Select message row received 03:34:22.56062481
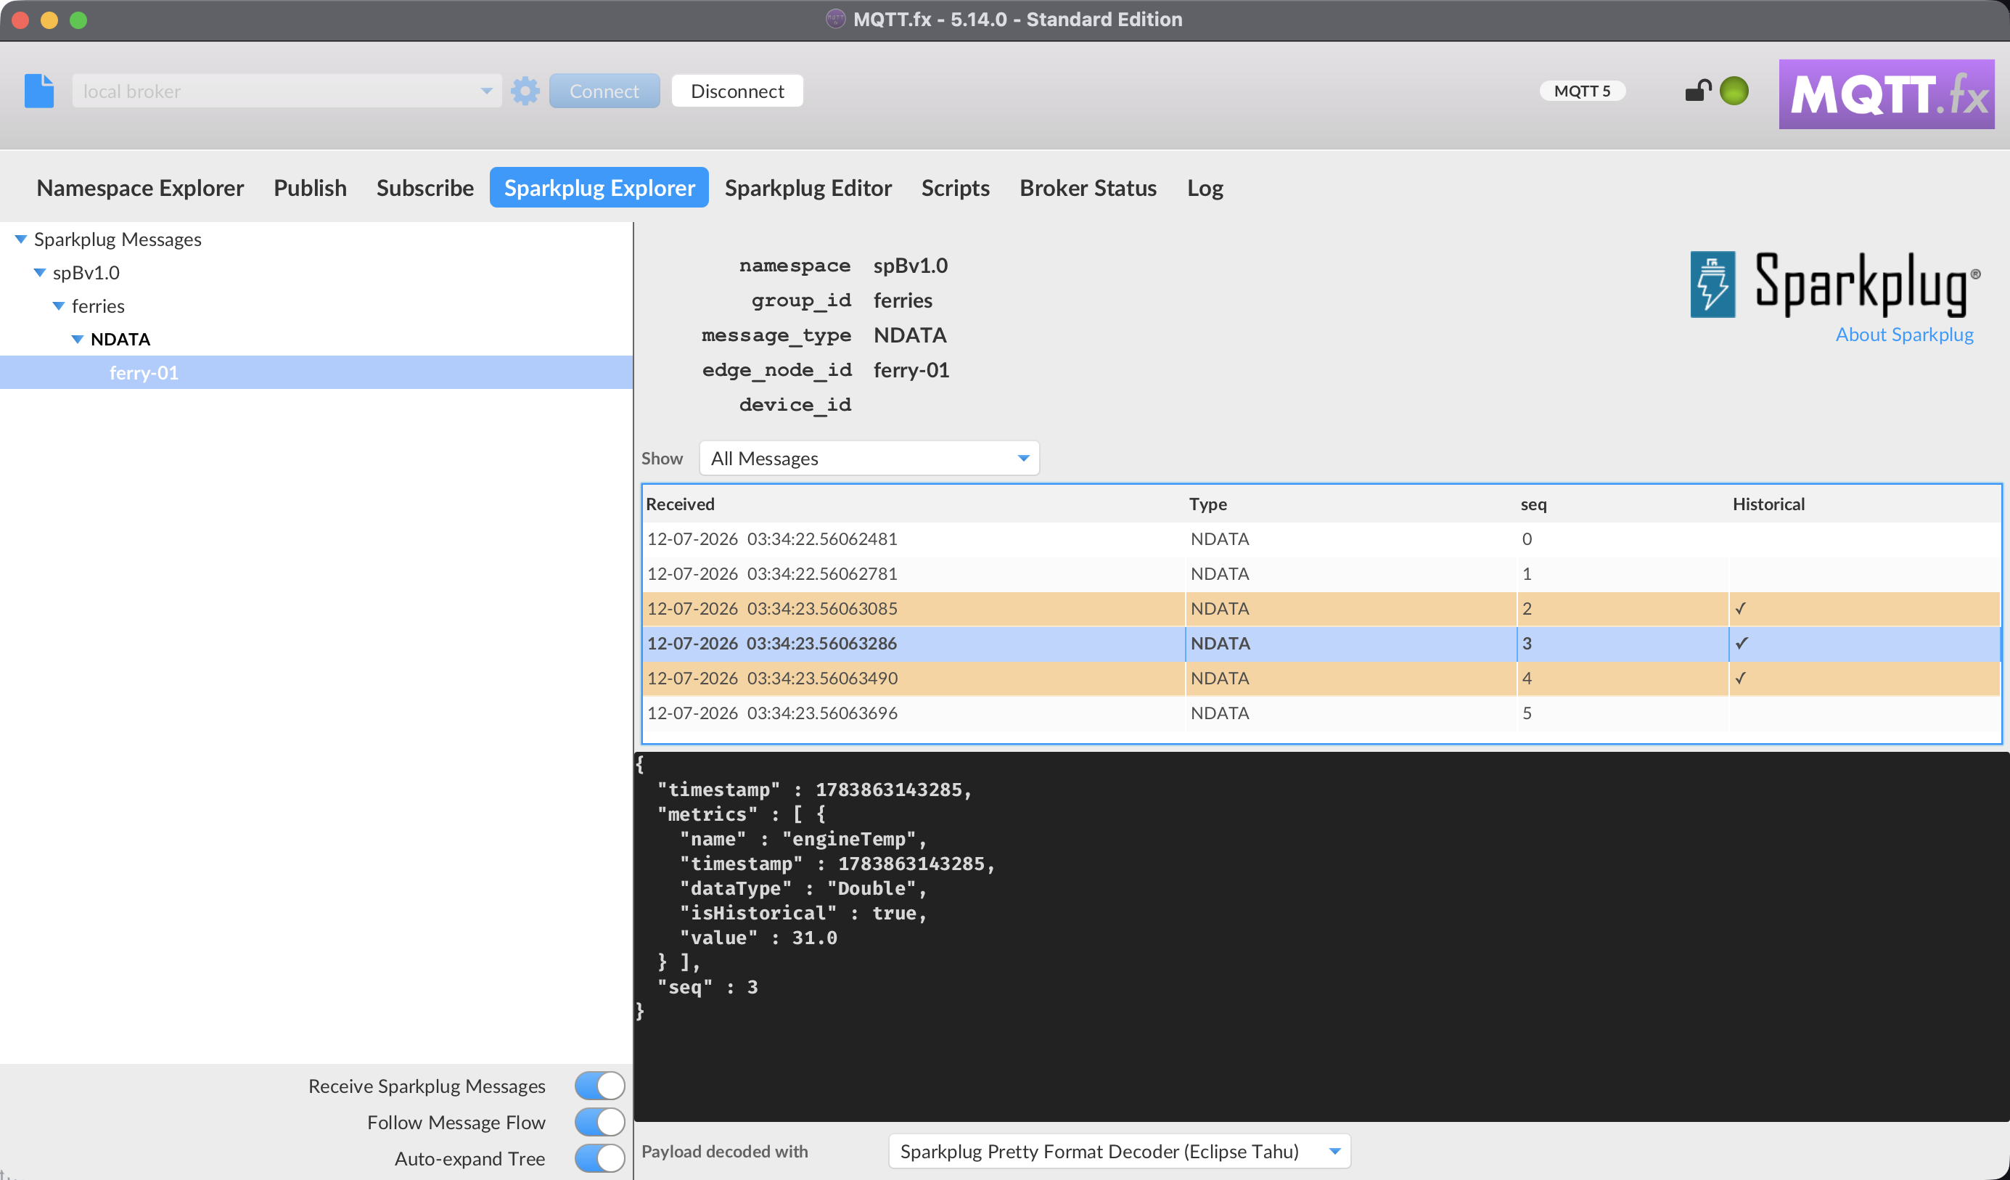This screenshot has width=2010, height=1180. [x=1321, y=539]
